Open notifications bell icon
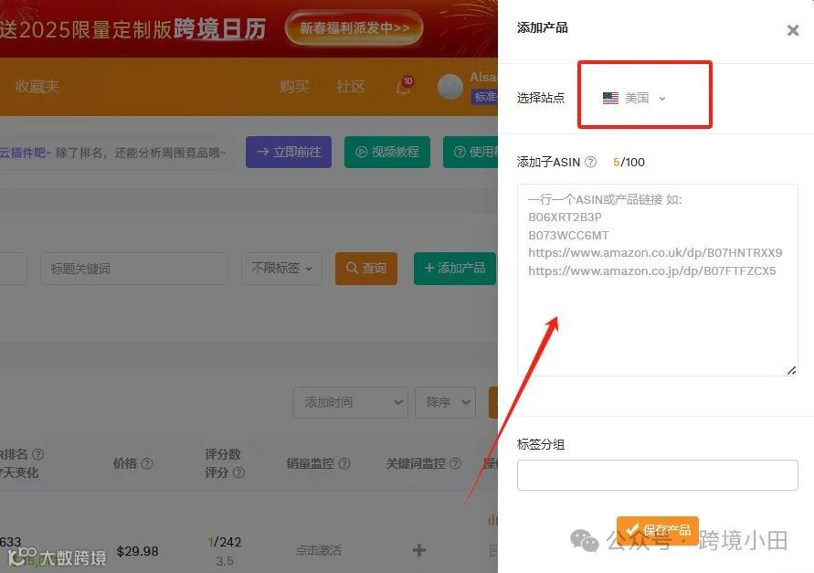Screen dimensions: 814x573 (404, 86)
